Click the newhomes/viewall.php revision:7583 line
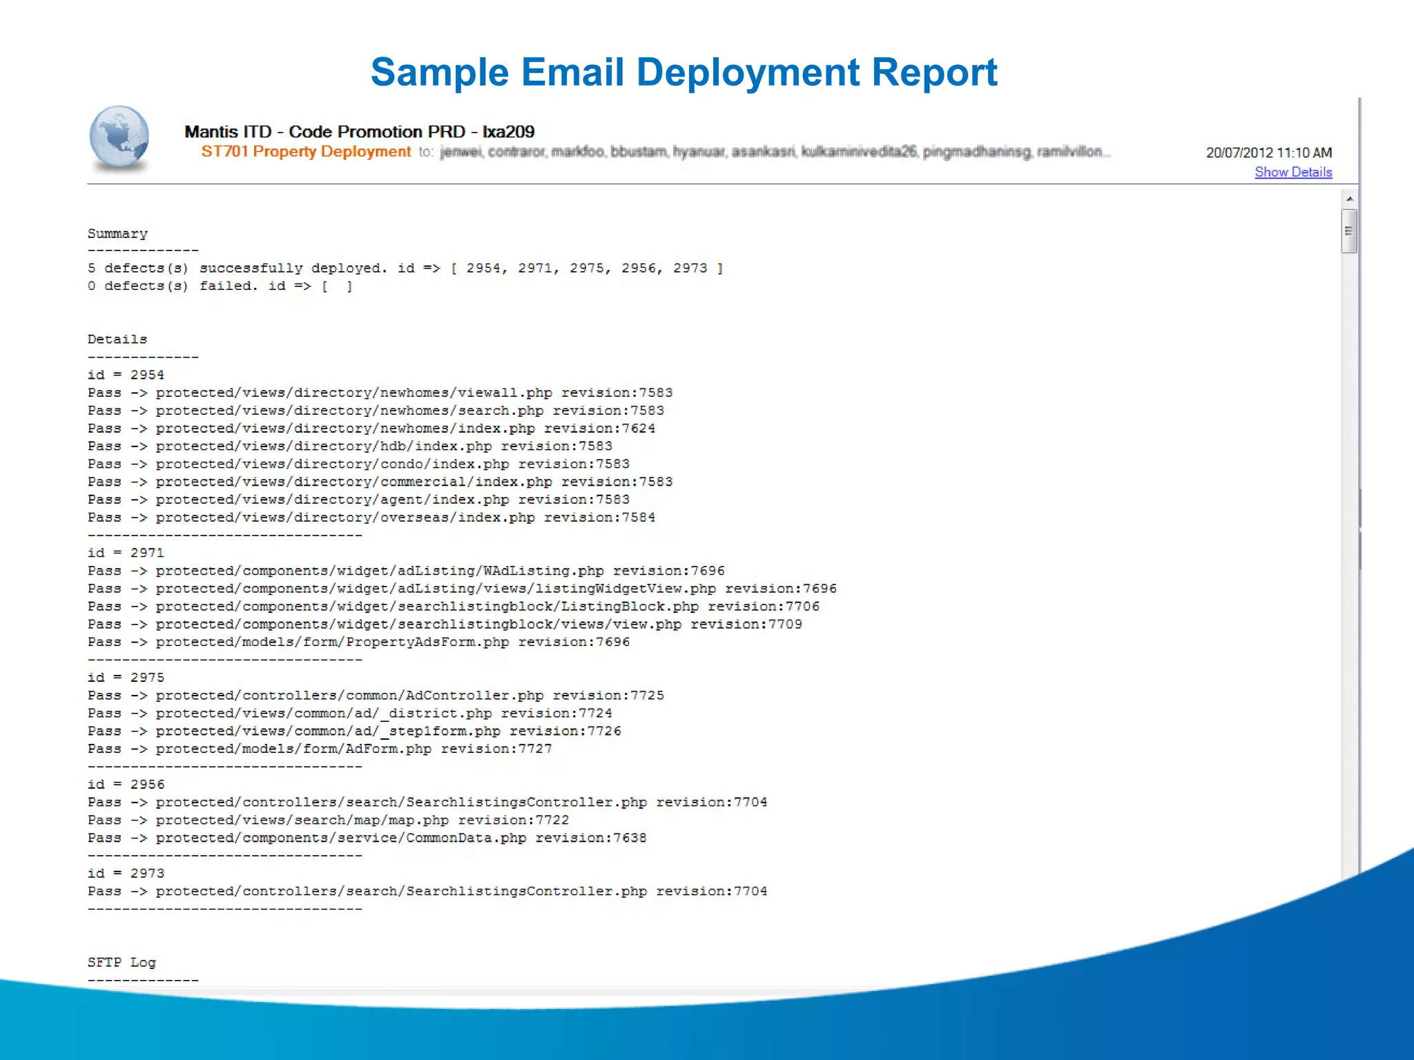This screenshot has height=1060, width=1414. [x=380, y=393]
